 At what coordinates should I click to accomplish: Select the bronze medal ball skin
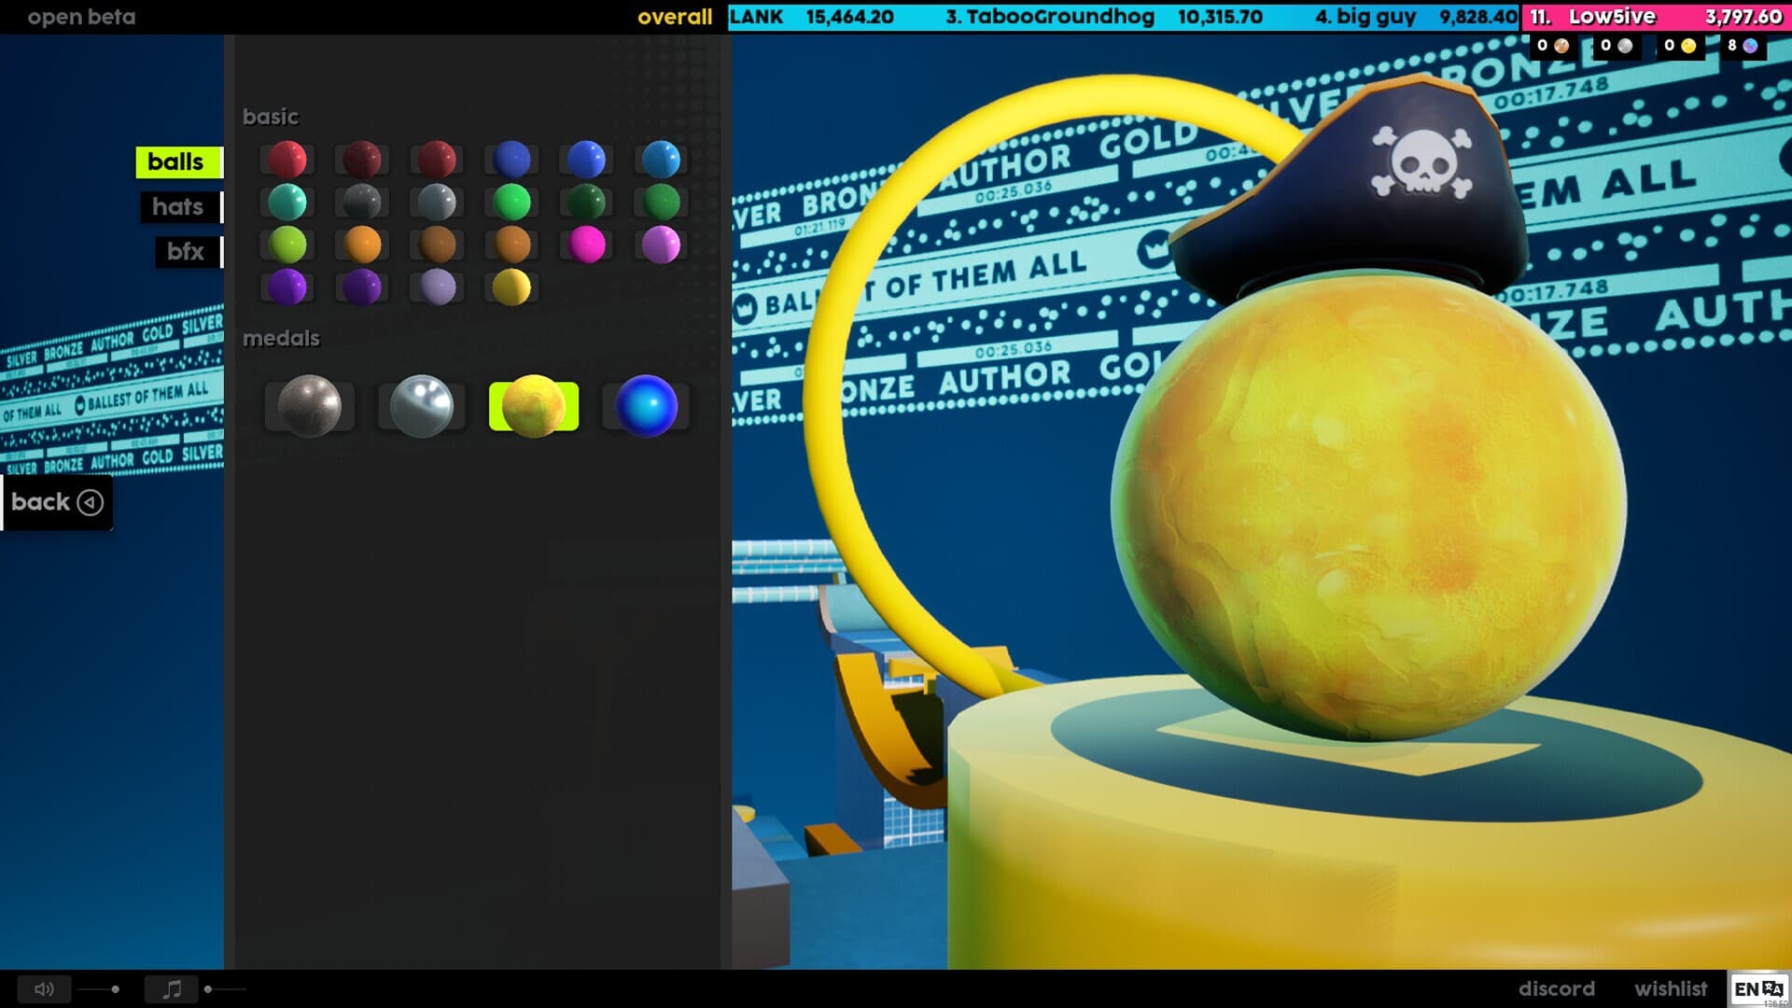(x=309, y=406)
